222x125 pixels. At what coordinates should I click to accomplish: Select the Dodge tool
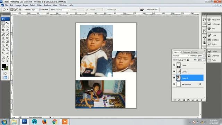tap(7, 45)
